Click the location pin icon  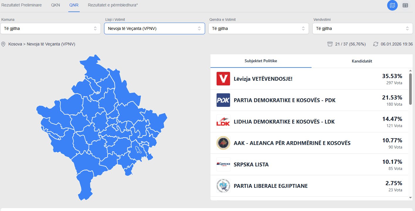4,44
